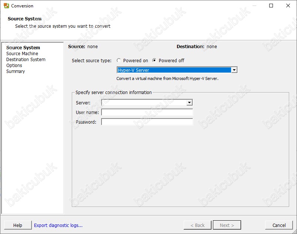Click 'Select the source system you want to convert' text
This screenshot has width=297, height=234.
63,26
